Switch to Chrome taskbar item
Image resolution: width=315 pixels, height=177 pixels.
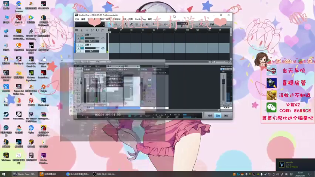click(x=78, y=174)
